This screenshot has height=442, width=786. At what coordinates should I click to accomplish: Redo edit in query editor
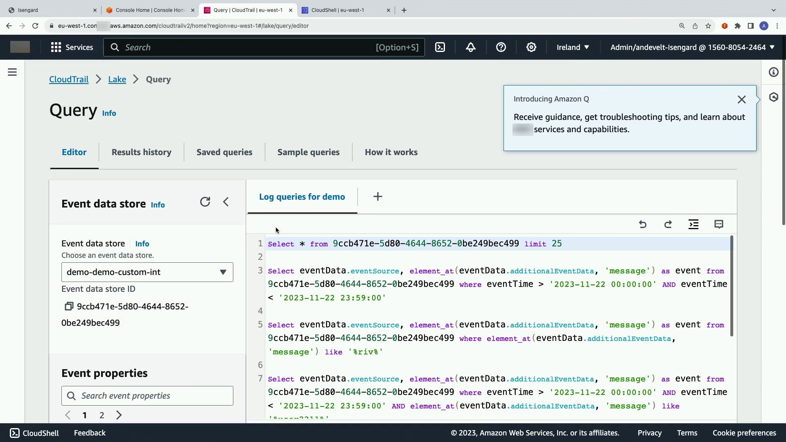point(668,224)
